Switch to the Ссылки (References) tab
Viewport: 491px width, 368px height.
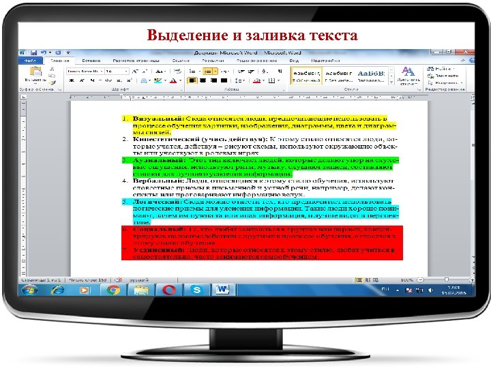(181, 61)
